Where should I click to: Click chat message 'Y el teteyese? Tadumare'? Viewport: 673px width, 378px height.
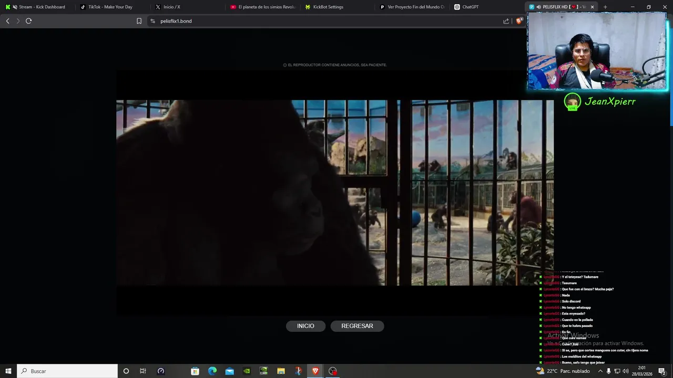[x=580, y=277]
